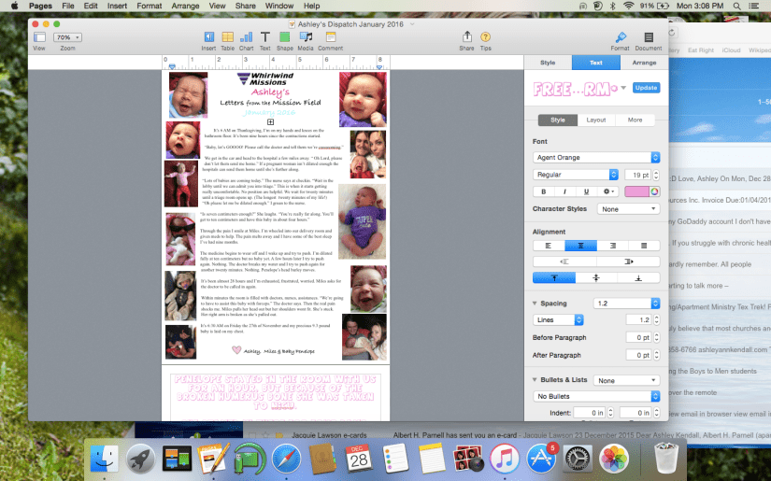
Task: Toggle underline formatting
Action: pos(586,191)
